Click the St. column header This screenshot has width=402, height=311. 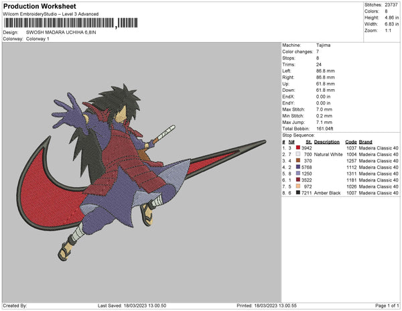[x=309, y=142]
